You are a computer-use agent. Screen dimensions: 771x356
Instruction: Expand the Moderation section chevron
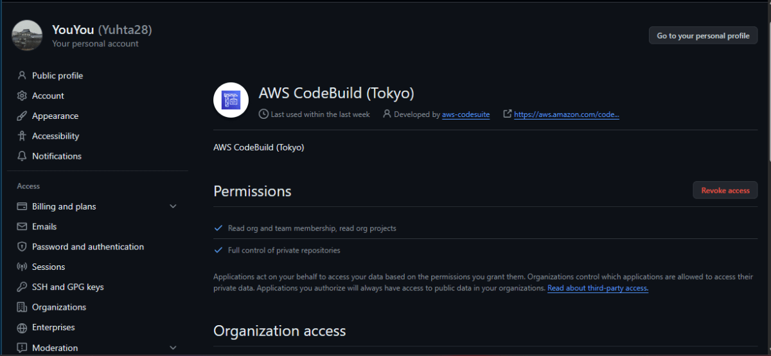click(x=172, y=348)
